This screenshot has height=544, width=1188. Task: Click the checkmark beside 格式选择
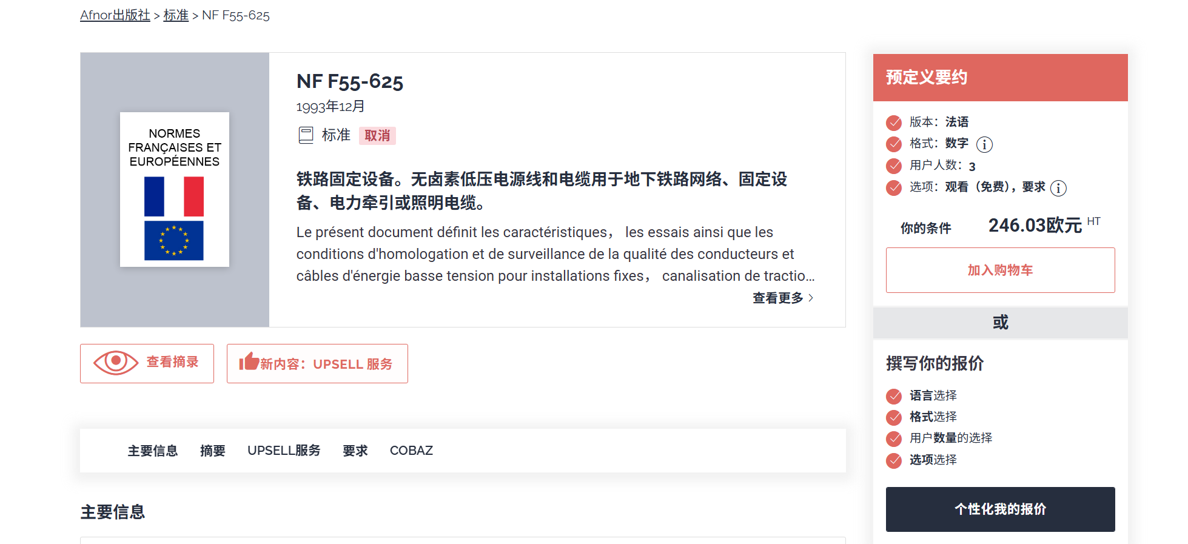pyautogui.click(x=894, y=418)
